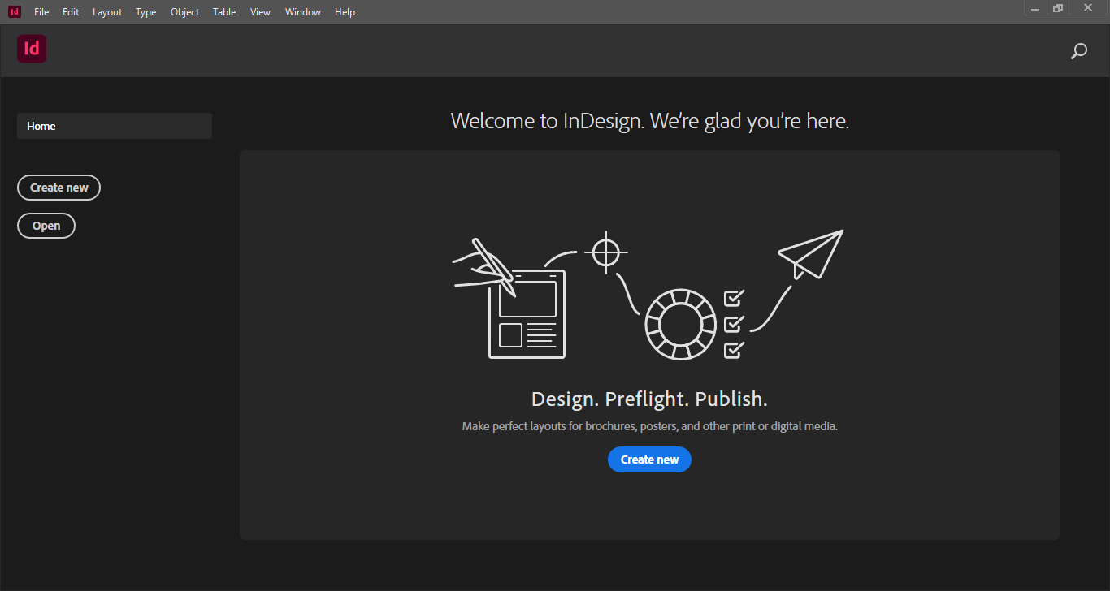This screenshot has height=591, width=1110.
Task: Click the Welcome to InDesign heading
Action: coord(649,122)
